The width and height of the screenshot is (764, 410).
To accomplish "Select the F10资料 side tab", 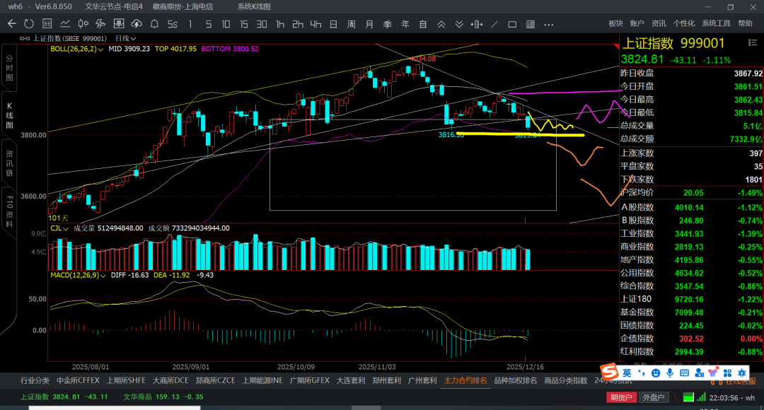I will 9,211.
